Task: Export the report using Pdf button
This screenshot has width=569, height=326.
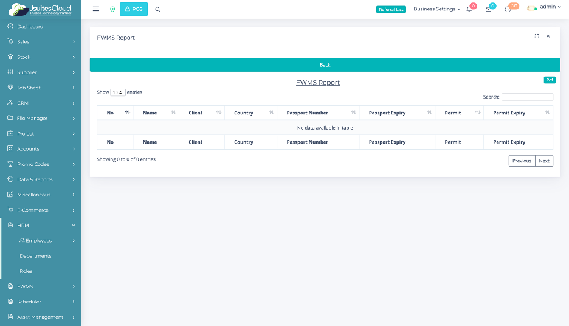Action: click(x=549, y=80)
